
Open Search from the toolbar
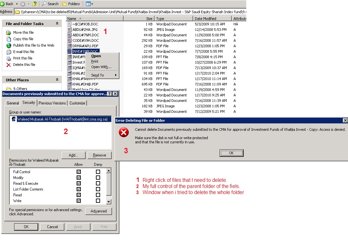click(x=50, y=4)
